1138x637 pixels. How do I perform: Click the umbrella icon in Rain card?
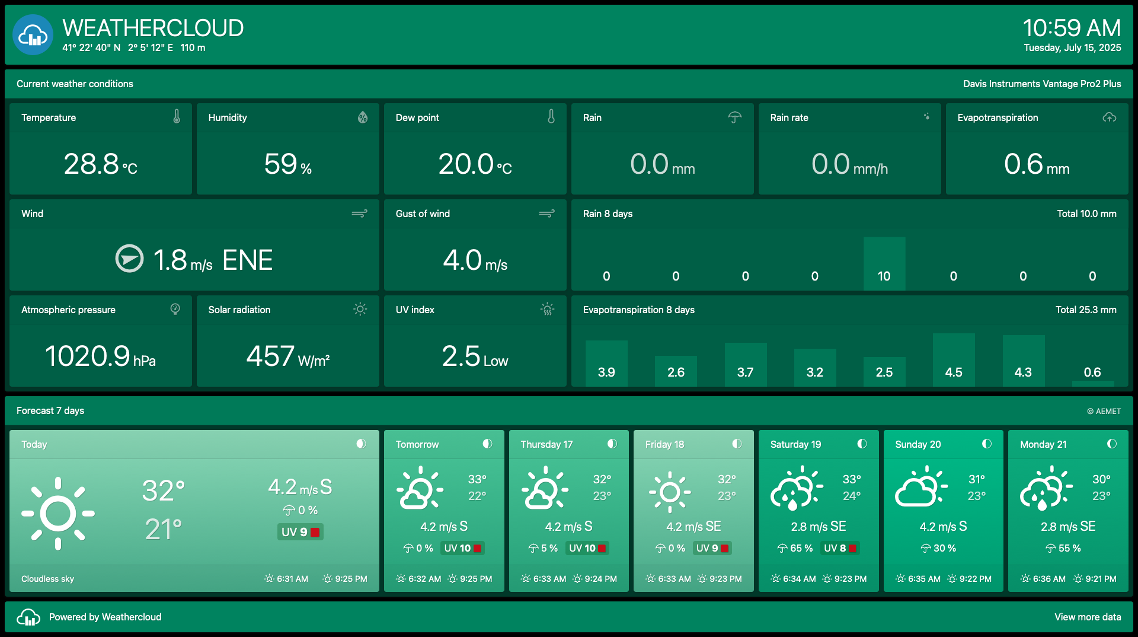point(735,117)
